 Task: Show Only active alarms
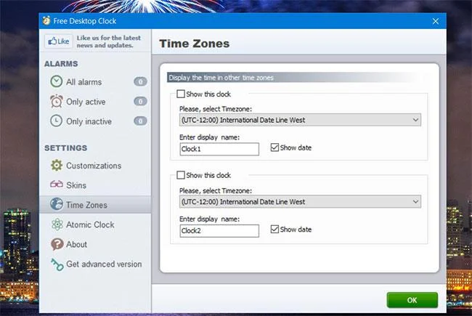point(95,102)
